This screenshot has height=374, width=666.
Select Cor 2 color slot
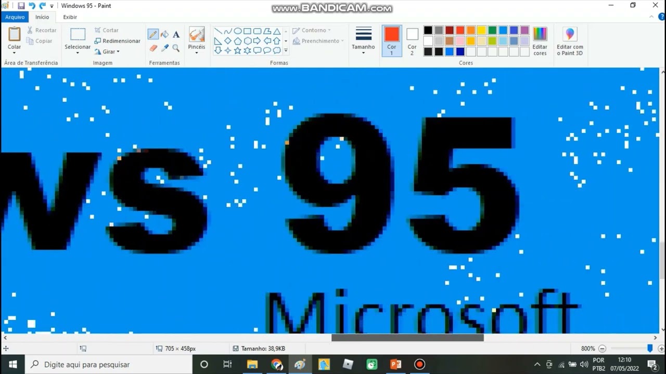coord(412,41)
